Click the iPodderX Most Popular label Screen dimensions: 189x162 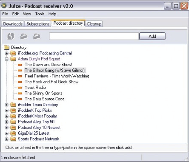point(37,116)
